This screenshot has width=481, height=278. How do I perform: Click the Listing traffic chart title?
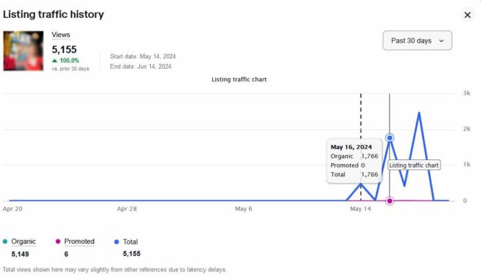pyautogui.click(x=239, y=80)
